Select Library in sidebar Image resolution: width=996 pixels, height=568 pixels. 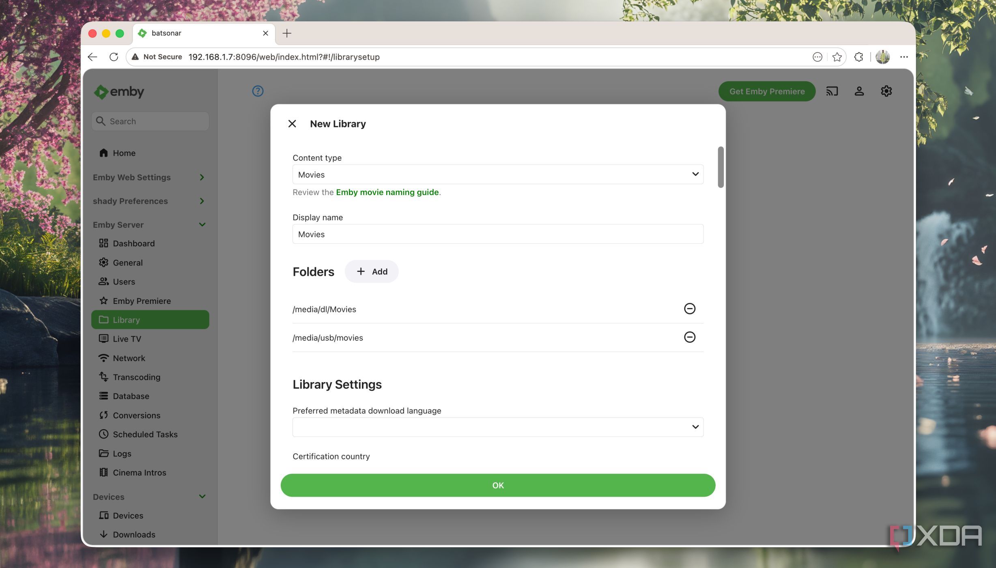tap(150, 320)
